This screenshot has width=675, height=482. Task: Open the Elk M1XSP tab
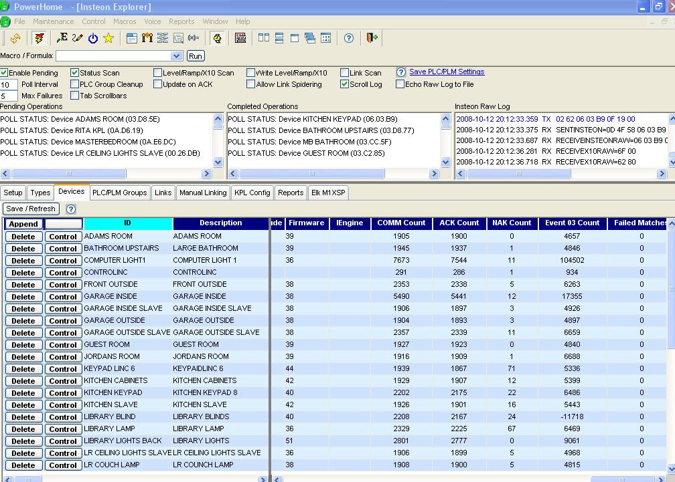328,193
